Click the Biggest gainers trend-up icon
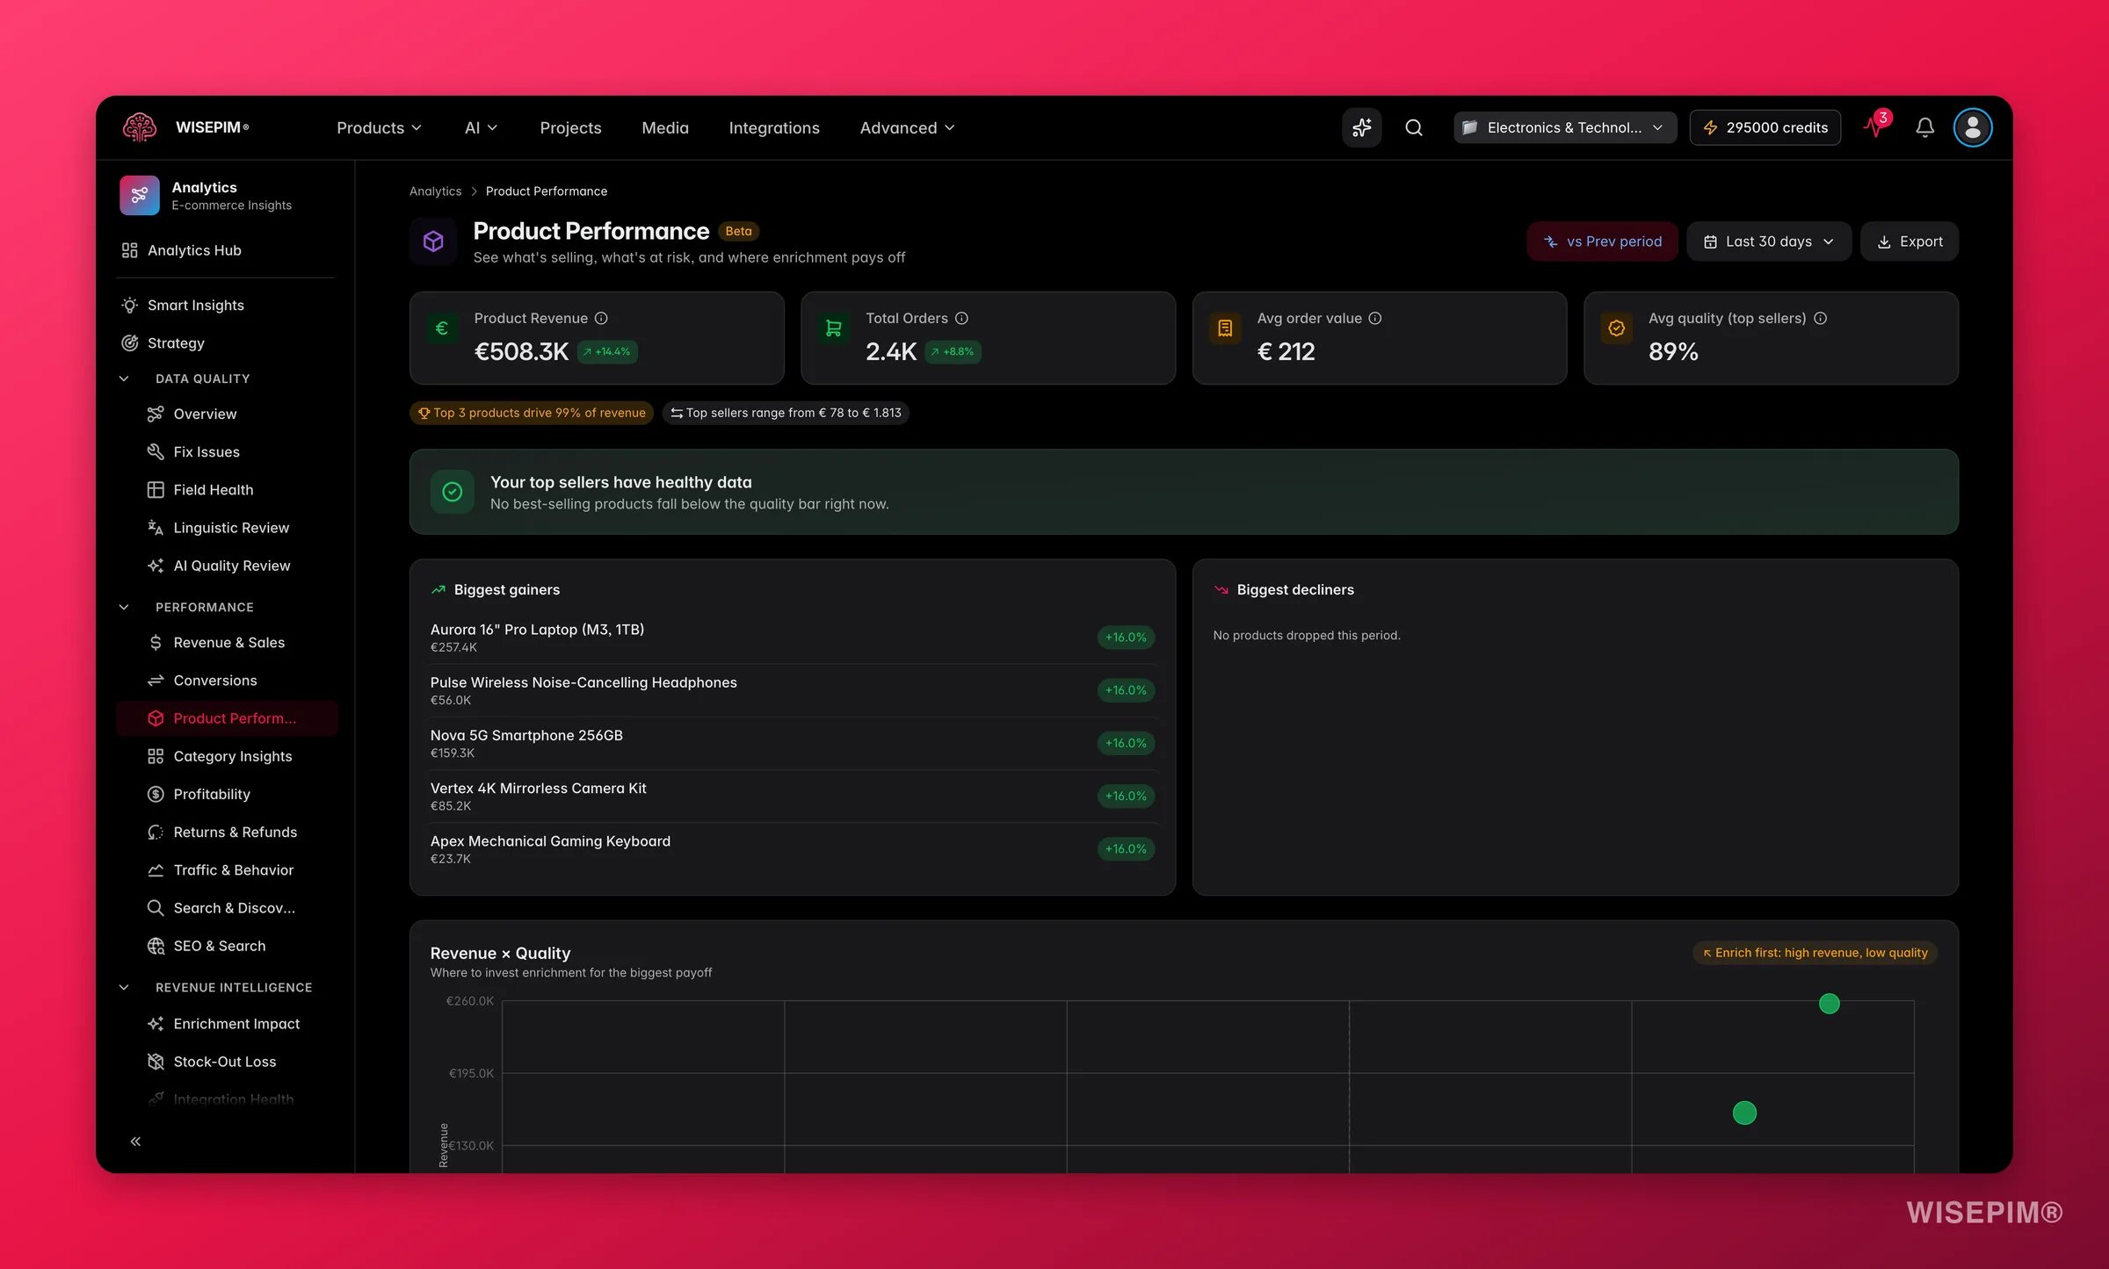The width and height of the screenshot is (2109, 1269). (x=438, y=589)
